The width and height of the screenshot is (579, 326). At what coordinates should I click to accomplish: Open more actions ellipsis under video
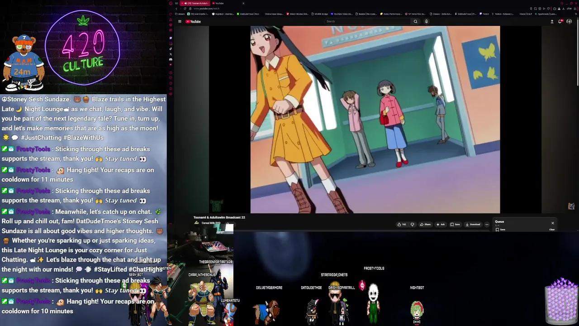pyautogui.click(x=487, y=224)
